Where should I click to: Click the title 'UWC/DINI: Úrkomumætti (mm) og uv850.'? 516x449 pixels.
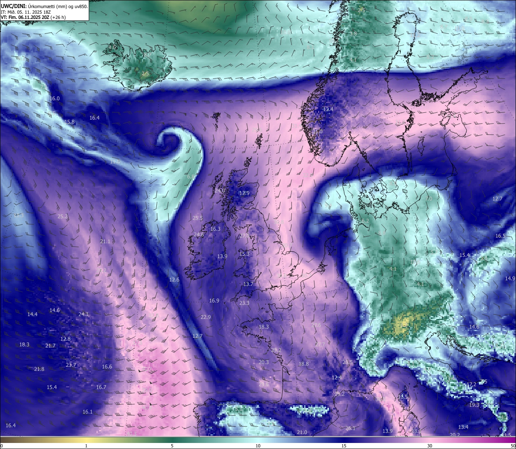click(x=44, y=6)
